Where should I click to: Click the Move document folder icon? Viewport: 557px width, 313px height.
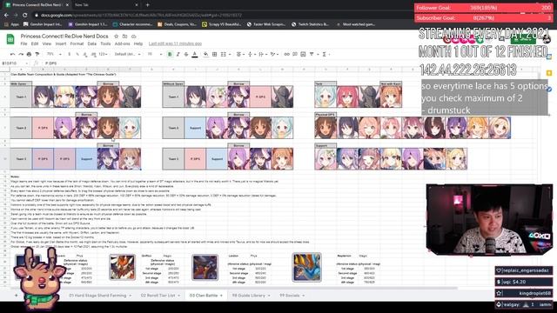[124, 37]
